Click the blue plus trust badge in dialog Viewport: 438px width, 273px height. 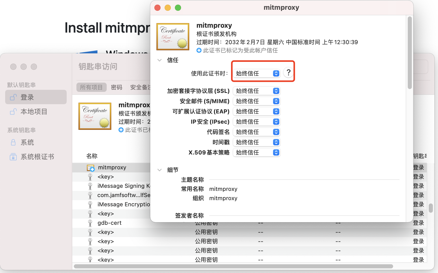(199, 51)
